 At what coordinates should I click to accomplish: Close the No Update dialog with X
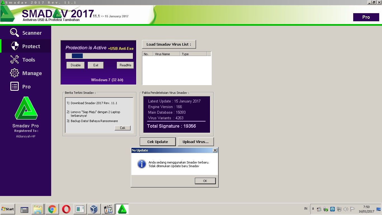point(215,150)
